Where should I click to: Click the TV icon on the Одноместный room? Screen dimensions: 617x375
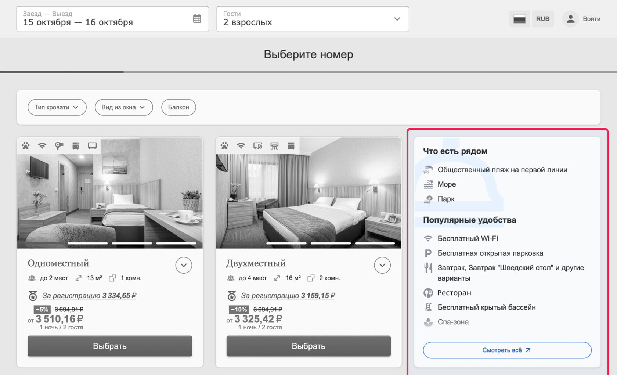[x=92, y=146]
